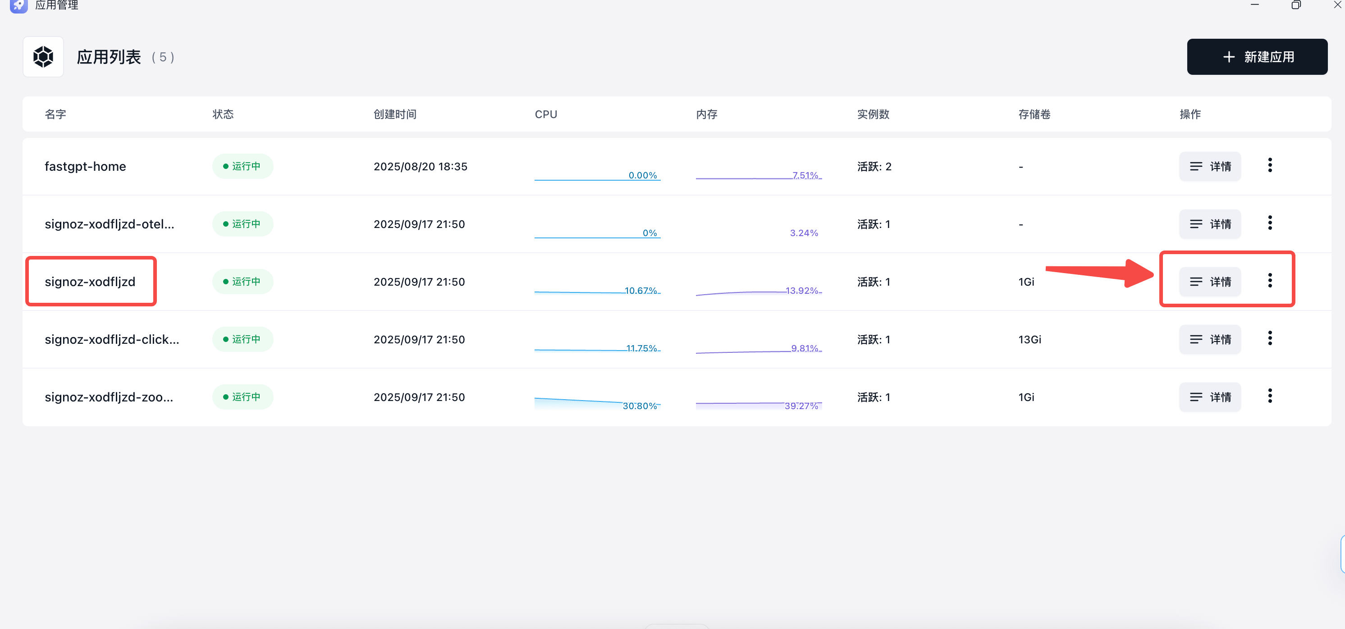1345x629 pixels.
Task: Select the fastgpt-home app name
Action: (85, 167)
